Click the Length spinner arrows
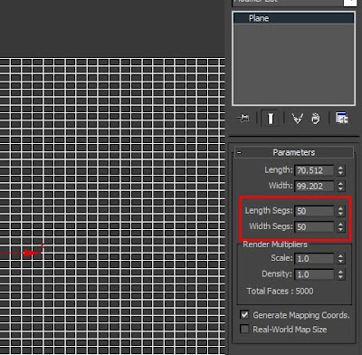This screenshot has height=355, width=362. pyautogui.click(x=340, y=170)
